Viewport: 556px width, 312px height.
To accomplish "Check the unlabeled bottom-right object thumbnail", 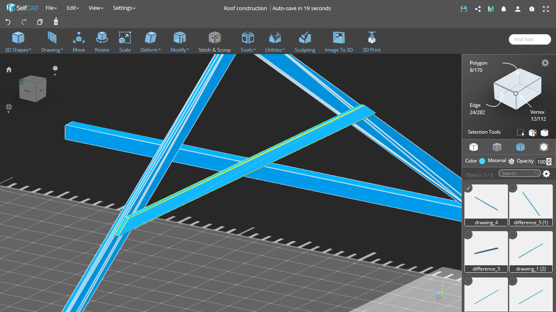I will point(513,281).
